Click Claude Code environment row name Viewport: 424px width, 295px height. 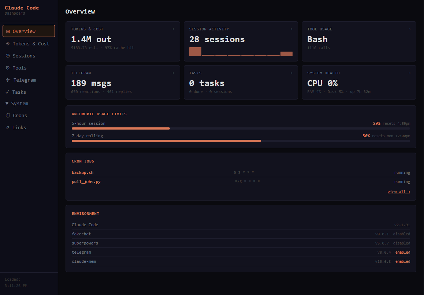pos(85,225)
